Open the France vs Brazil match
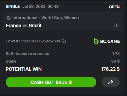 (x=23, y=26)
